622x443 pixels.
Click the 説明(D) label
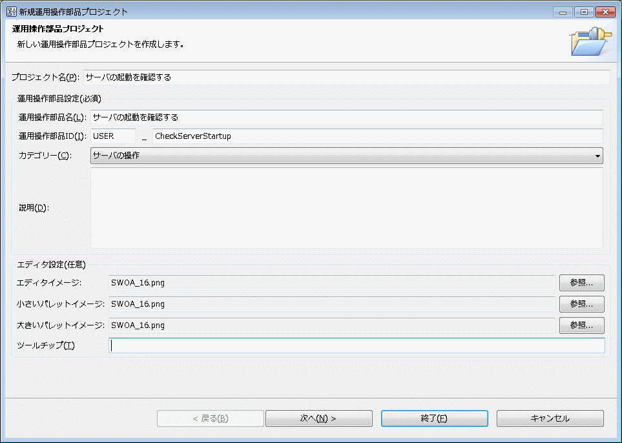(x=34, y=208)
